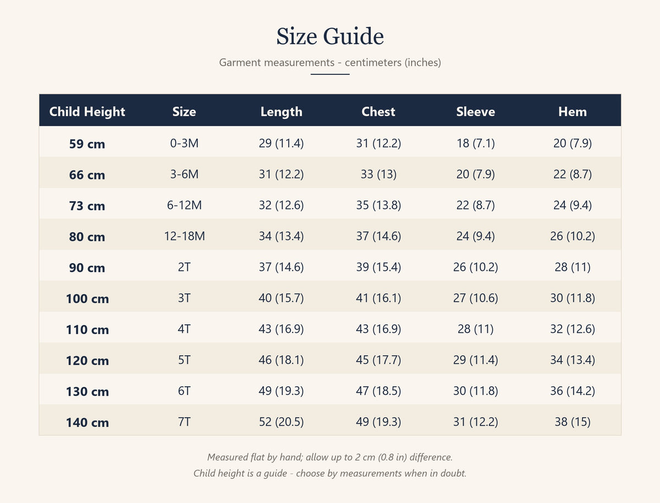This screenshot has height=503, width=660.
Task: Select the 6-12M size cell
Action: [184, 205]
